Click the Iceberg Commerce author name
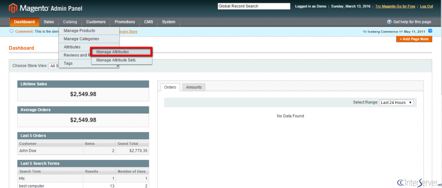The width and height of the screenshot is (442, 188). click(383, 31)
